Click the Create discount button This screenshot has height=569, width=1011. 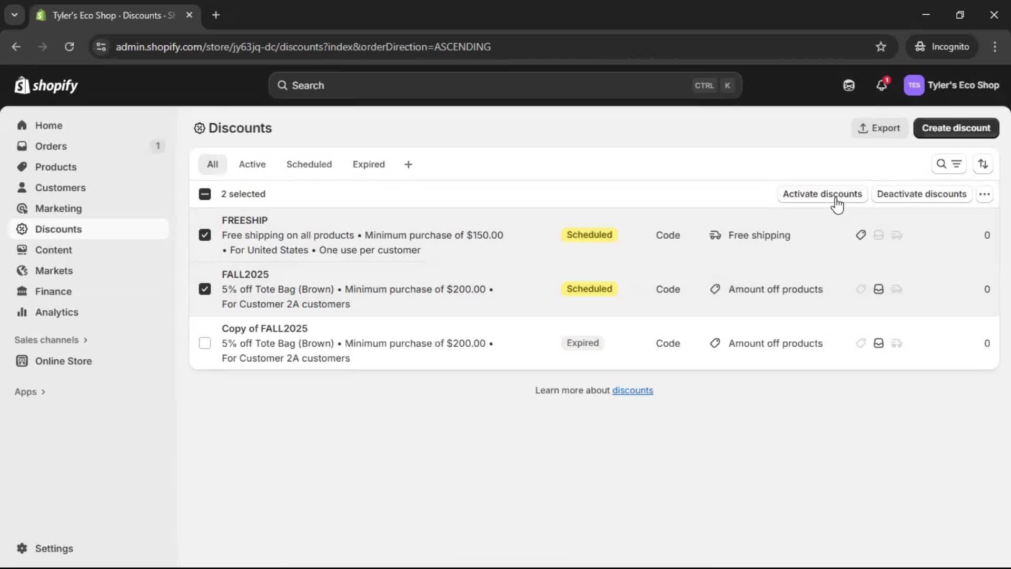[956, 128]
